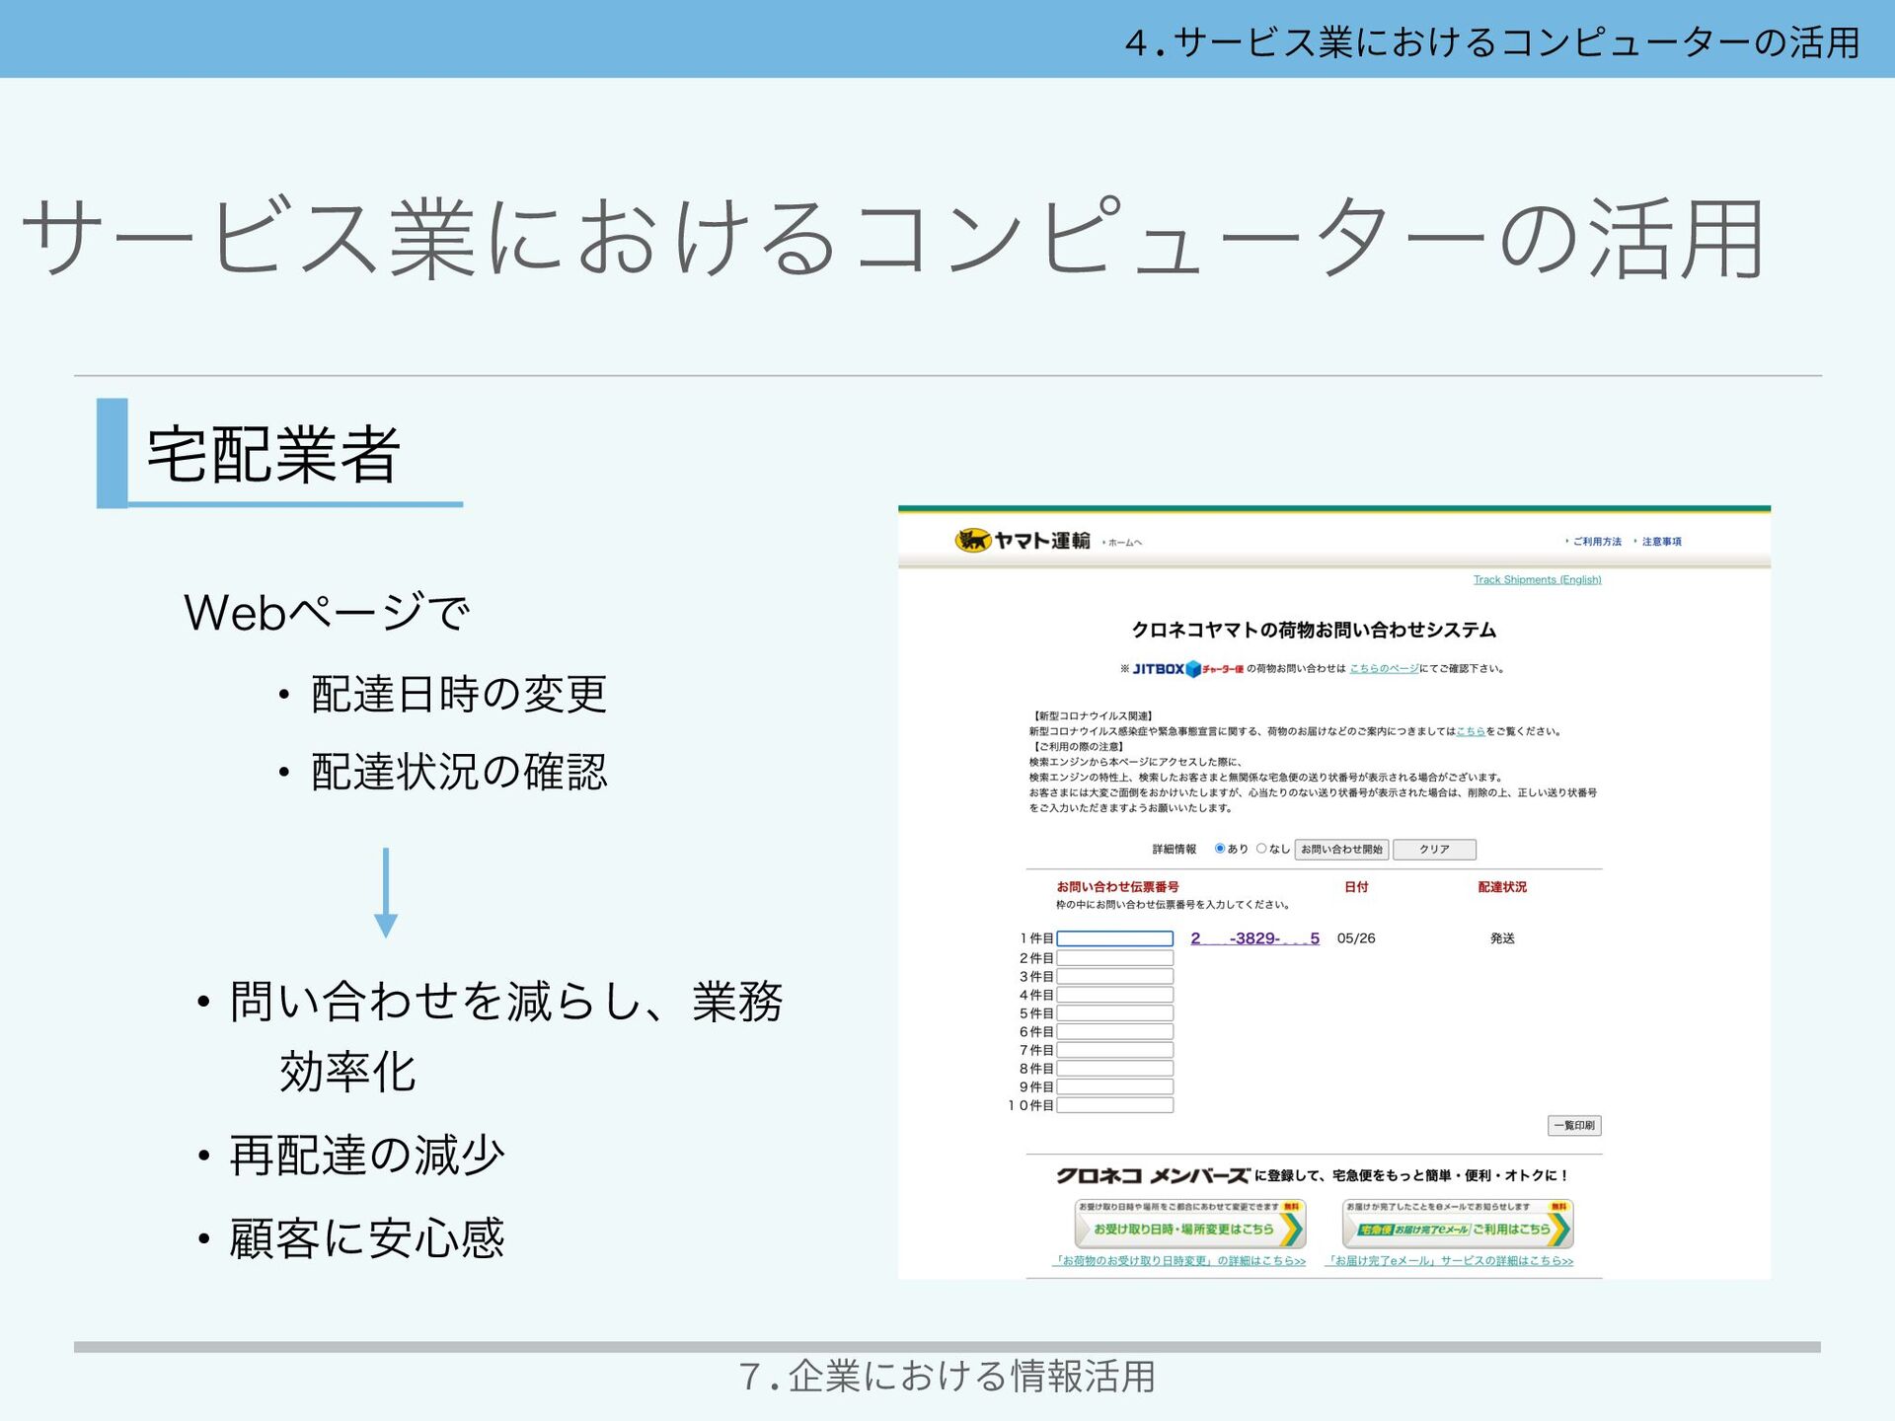Click the クロネコ メンバーズ logo text
1895x1421 pixels.
tap(1152, 1175)
